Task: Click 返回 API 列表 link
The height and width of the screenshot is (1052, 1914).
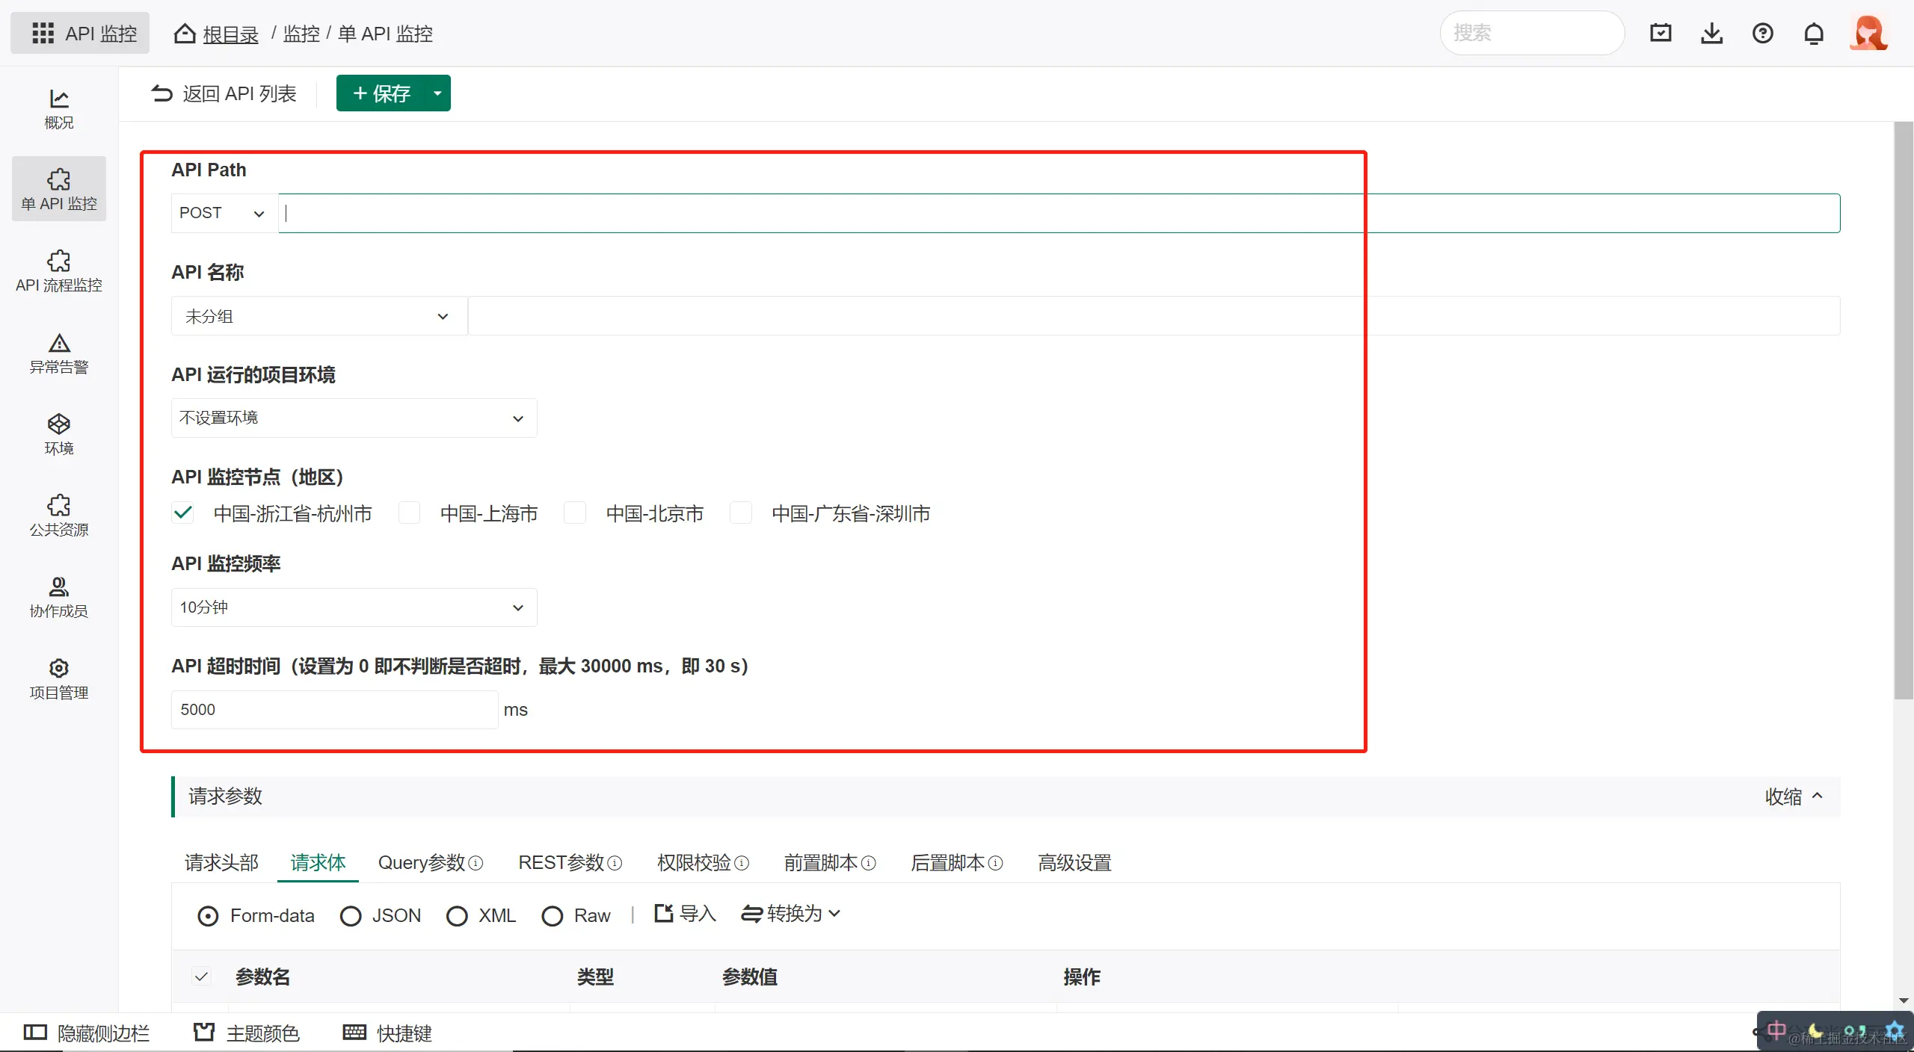Action: point(224,93)
